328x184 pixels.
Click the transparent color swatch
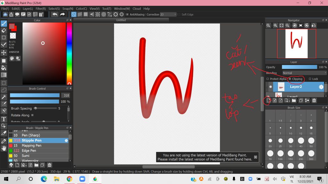13,36
